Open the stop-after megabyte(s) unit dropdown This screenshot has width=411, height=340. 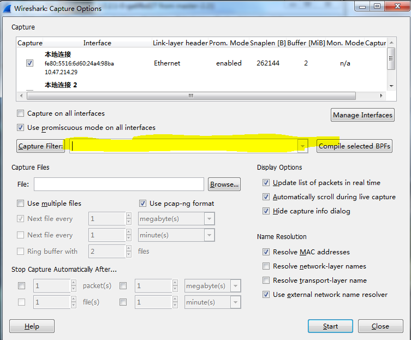pos(235,286)
